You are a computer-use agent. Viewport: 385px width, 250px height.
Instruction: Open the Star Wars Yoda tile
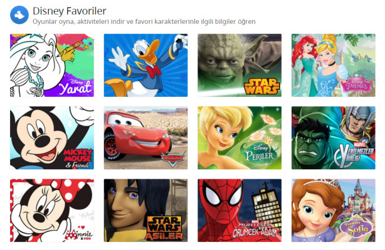tap(240, 66)
